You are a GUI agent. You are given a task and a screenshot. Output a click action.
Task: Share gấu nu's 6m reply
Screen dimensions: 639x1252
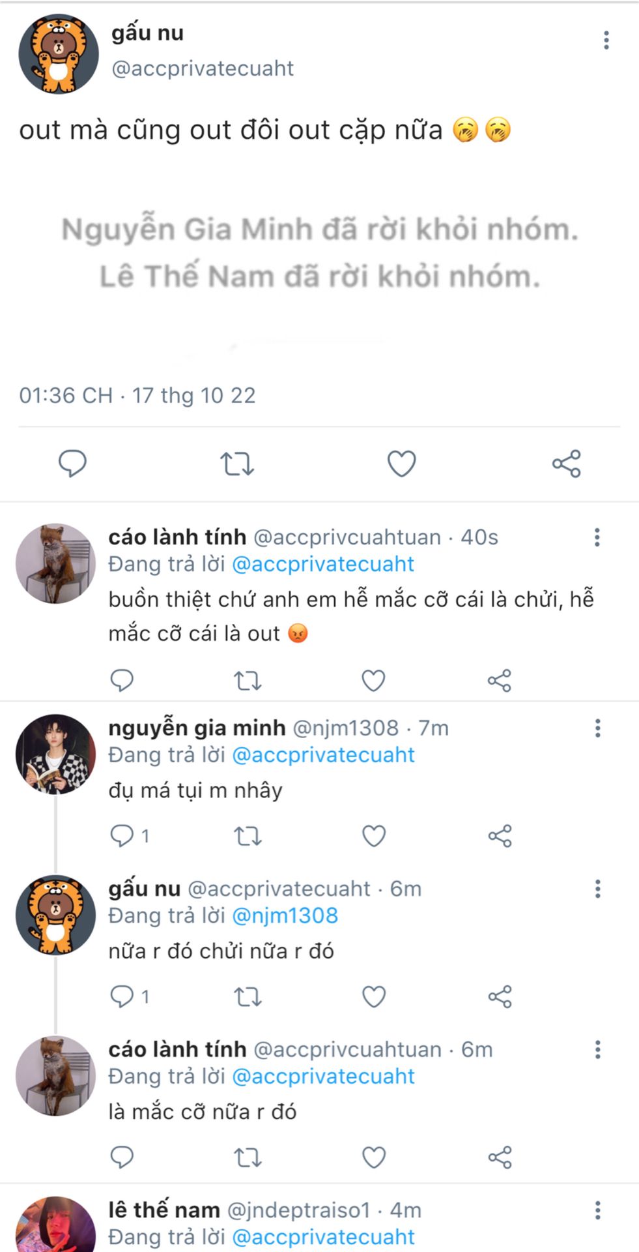(x=500, y=997)
